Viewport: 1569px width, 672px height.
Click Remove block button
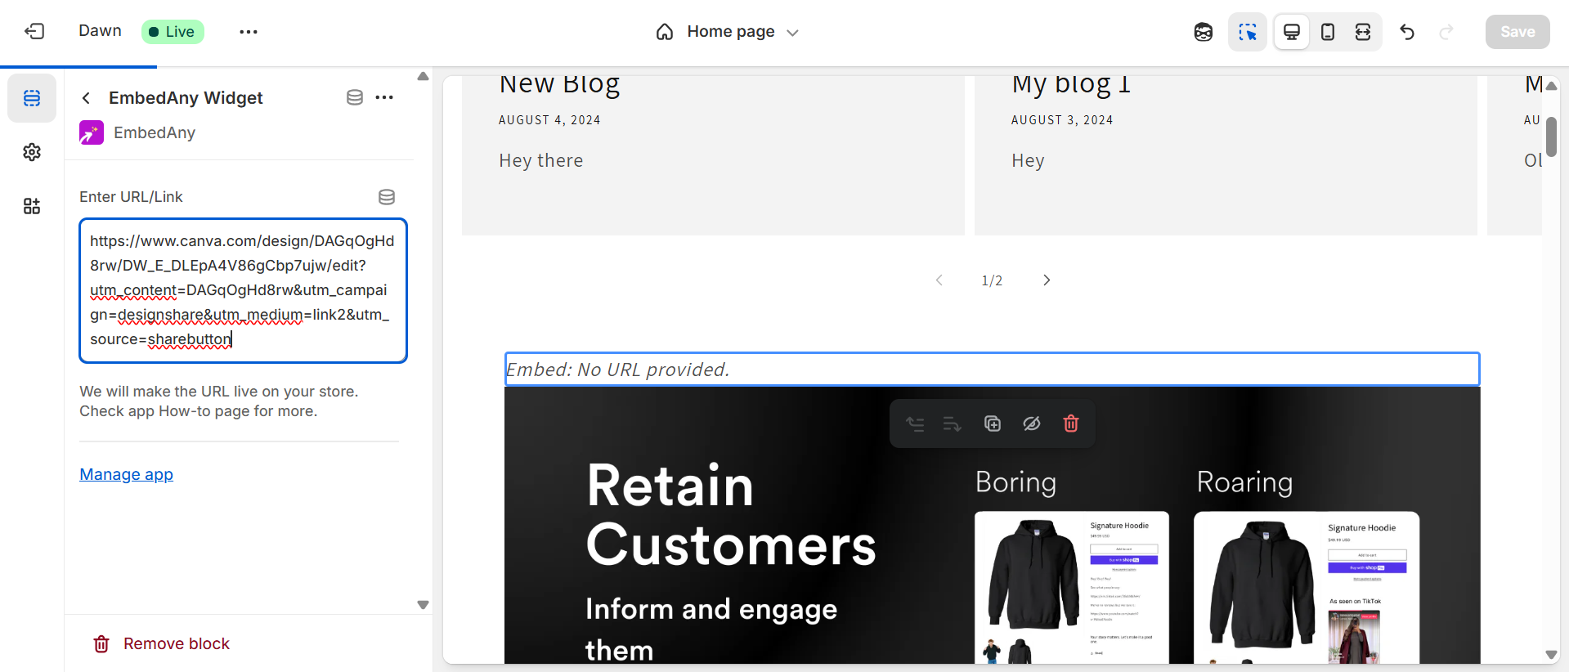click(162, 644)
